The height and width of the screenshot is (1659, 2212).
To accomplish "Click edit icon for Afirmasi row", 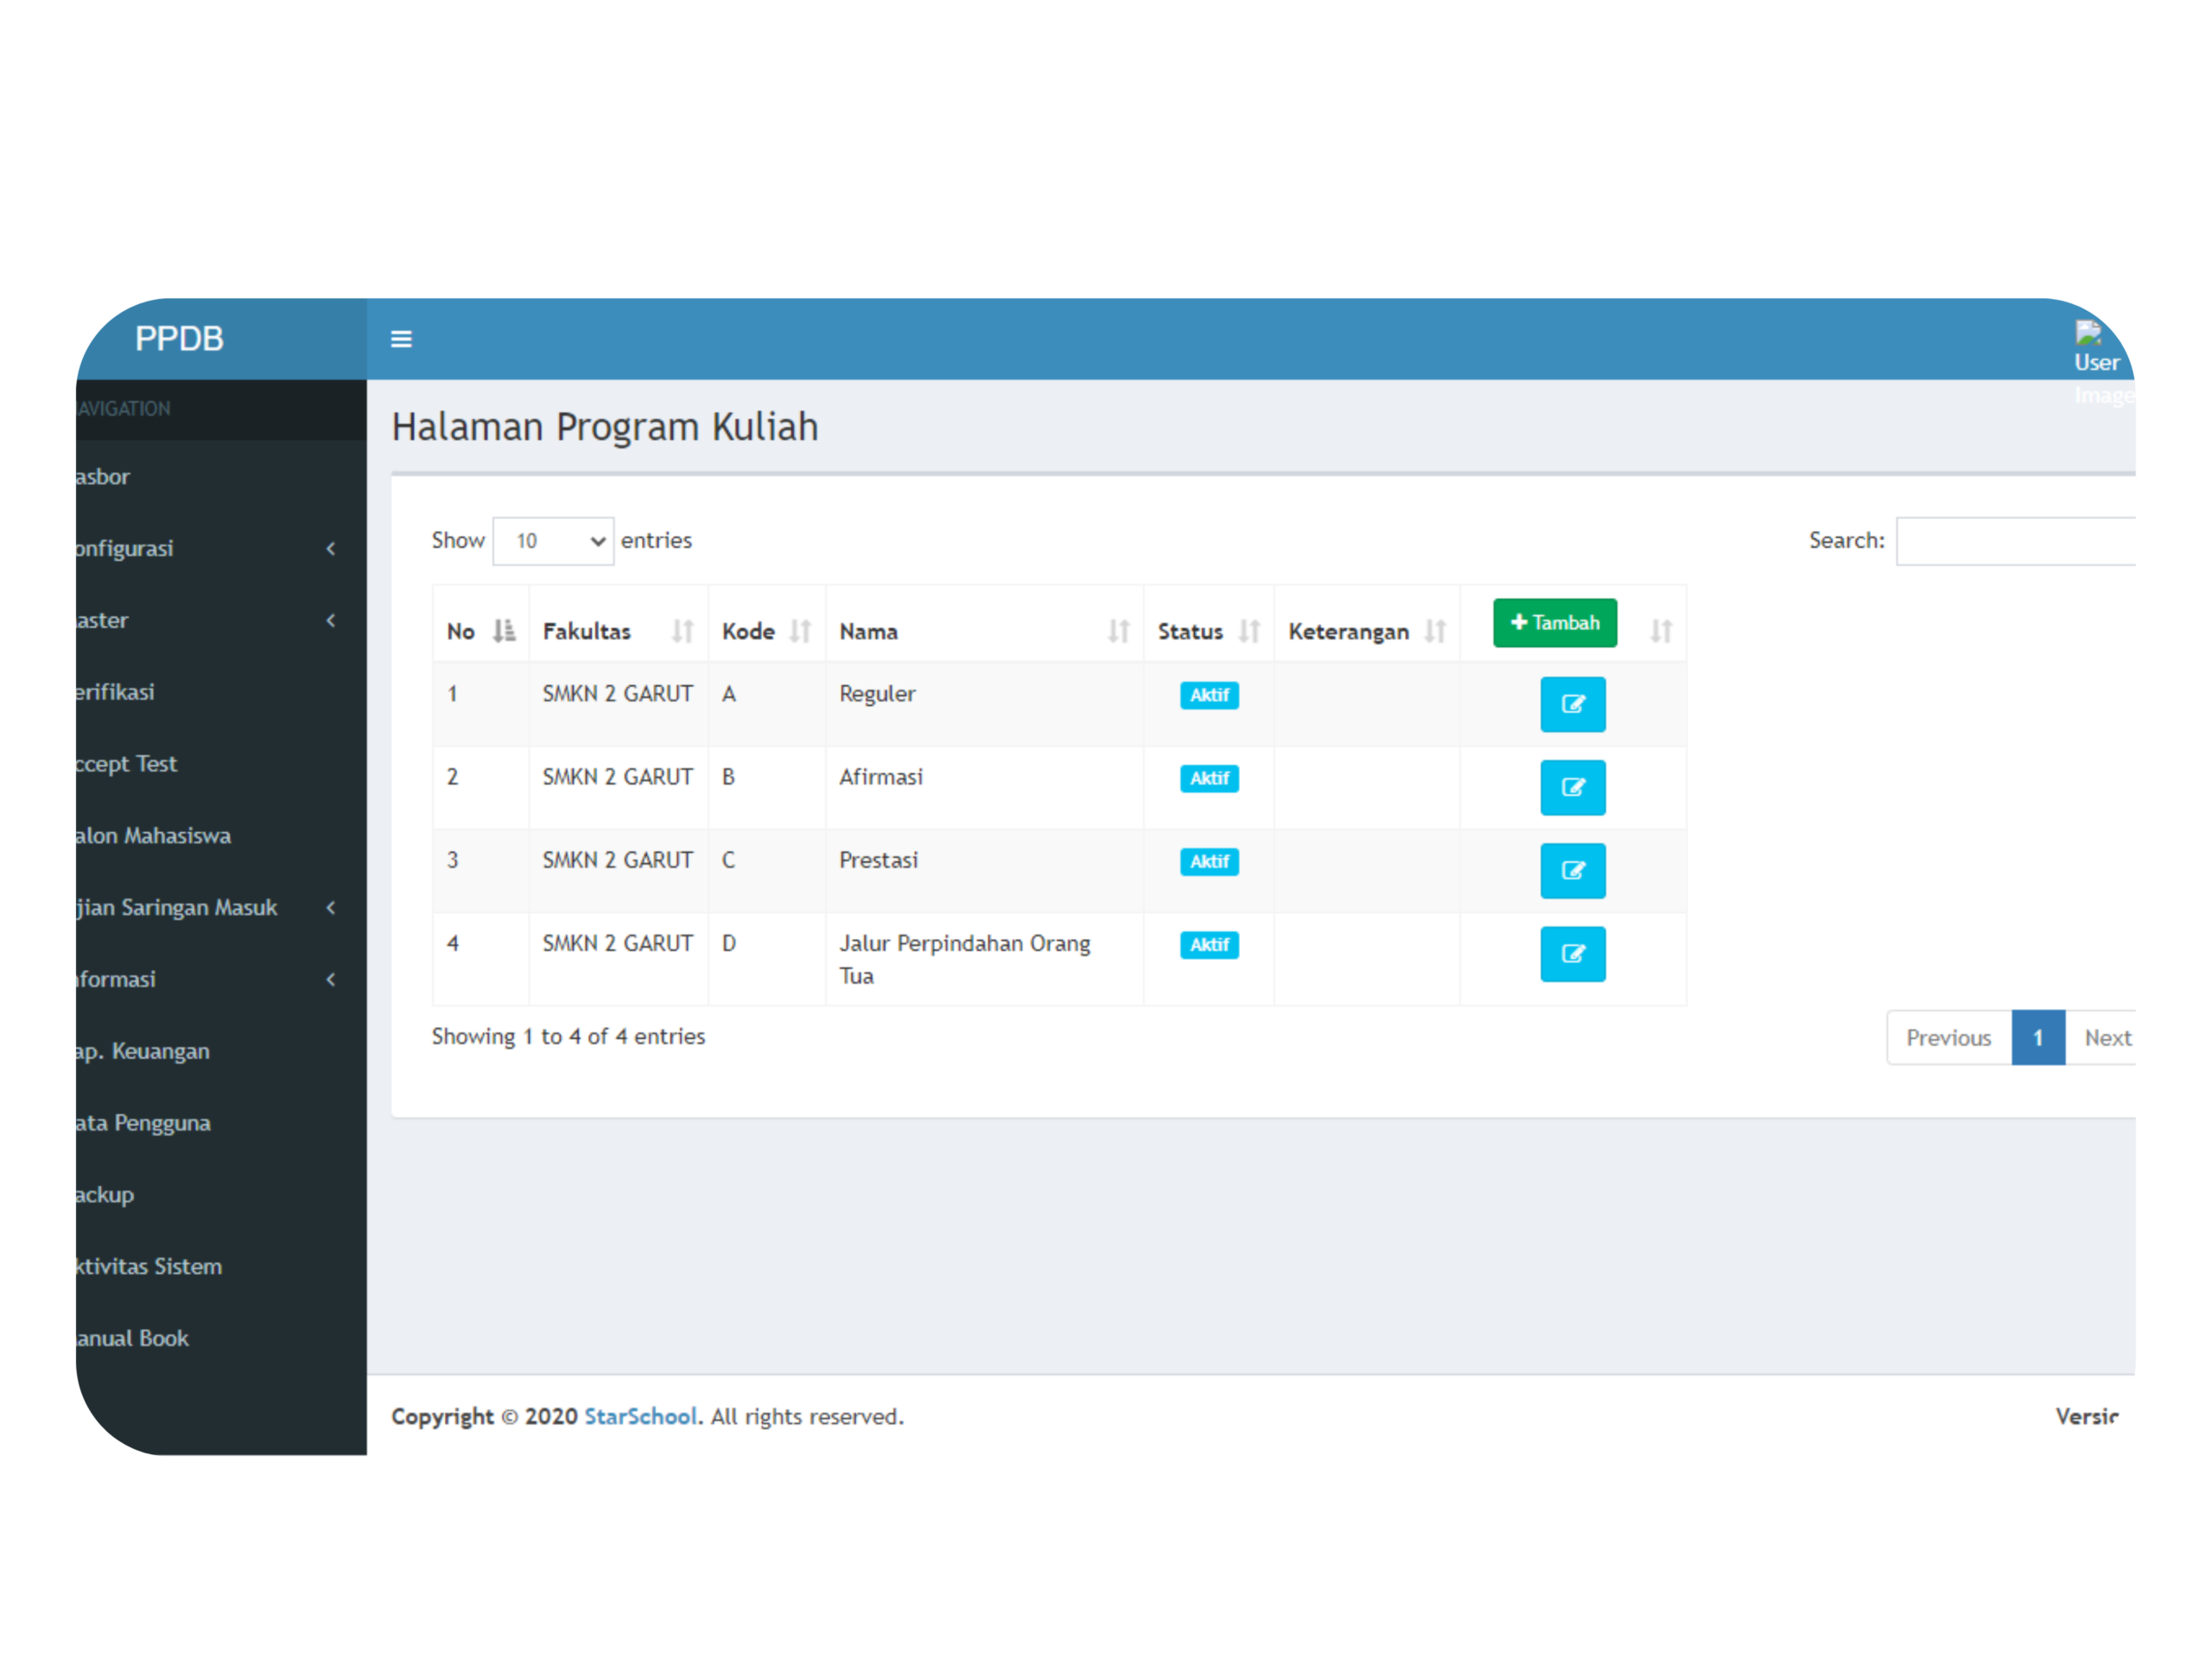I will 1572,787.
